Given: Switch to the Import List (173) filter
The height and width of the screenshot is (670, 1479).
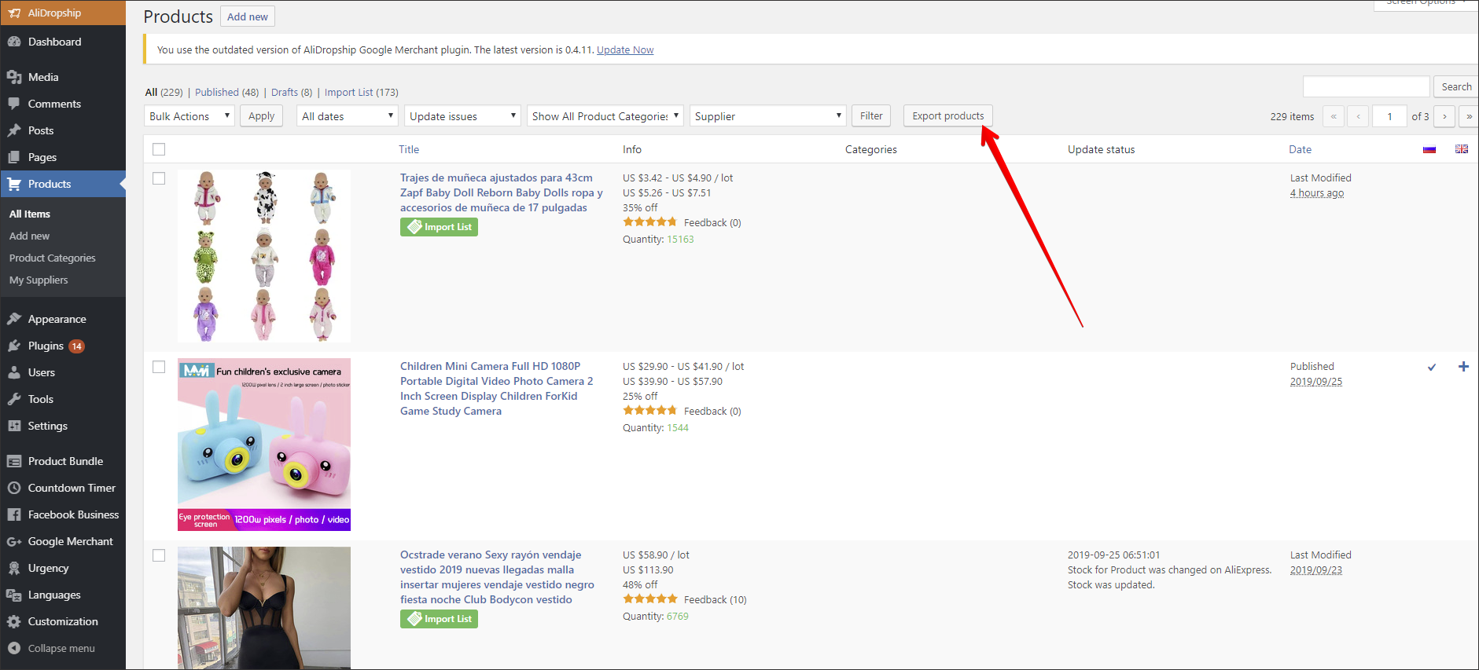Looking at the screenshot, I should [x=362, y=92].
